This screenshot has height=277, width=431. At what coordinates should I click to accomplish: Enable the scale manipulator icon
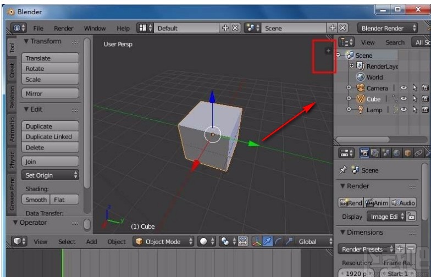point(289,242)
